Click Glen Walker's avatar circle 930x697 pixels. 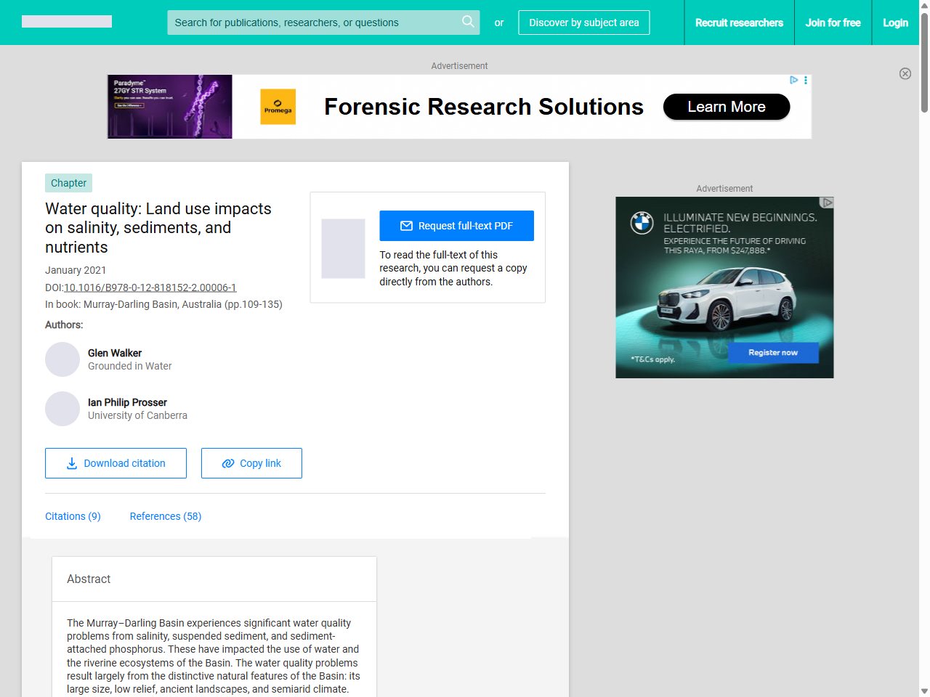coord(62,359)
